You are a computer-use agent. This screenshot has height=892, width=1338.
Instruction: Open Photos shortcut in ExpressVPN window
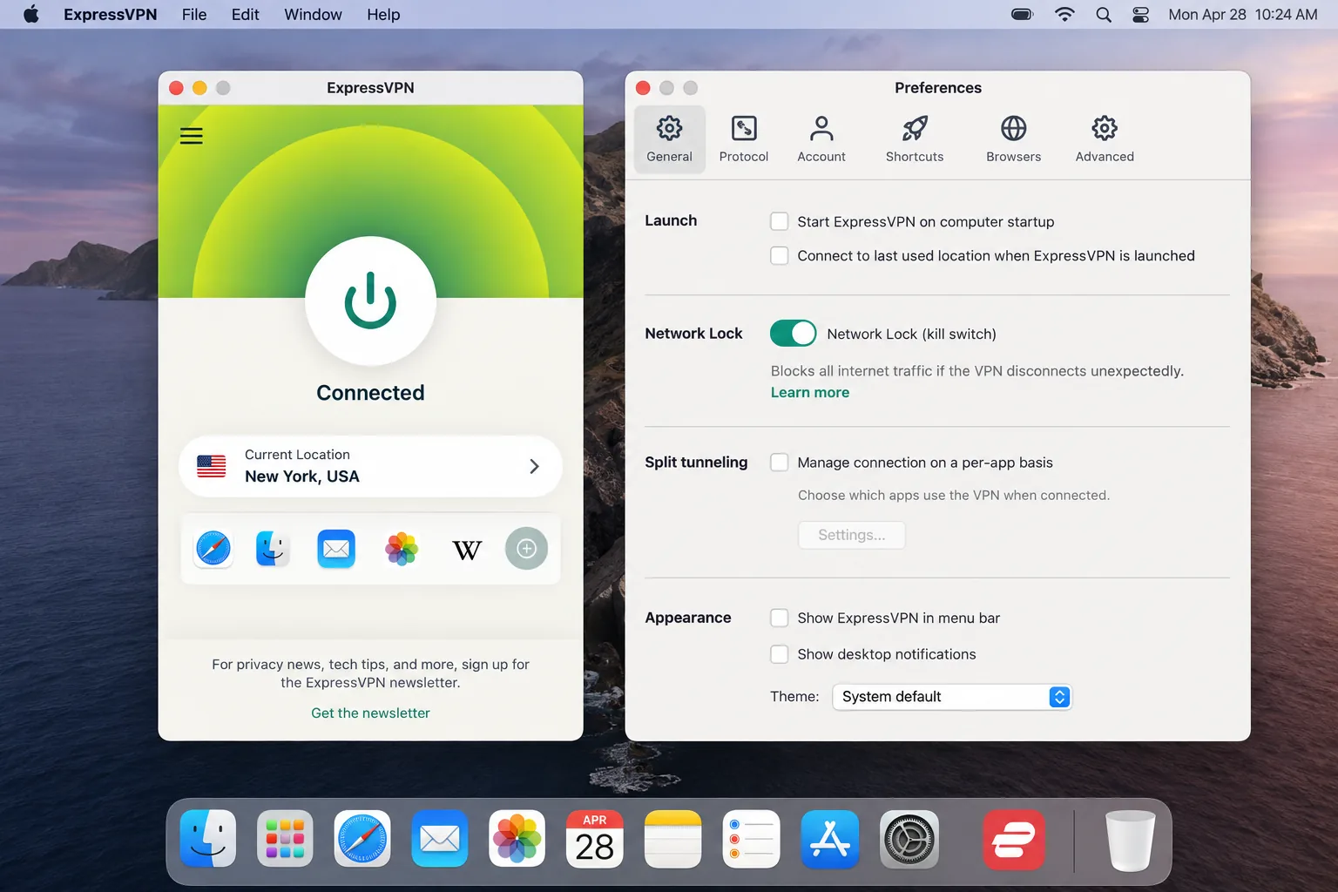(402, 549)
